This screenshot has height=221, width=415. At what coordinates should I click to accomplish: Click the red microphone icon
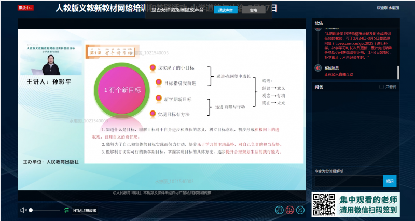click(290, 210)
